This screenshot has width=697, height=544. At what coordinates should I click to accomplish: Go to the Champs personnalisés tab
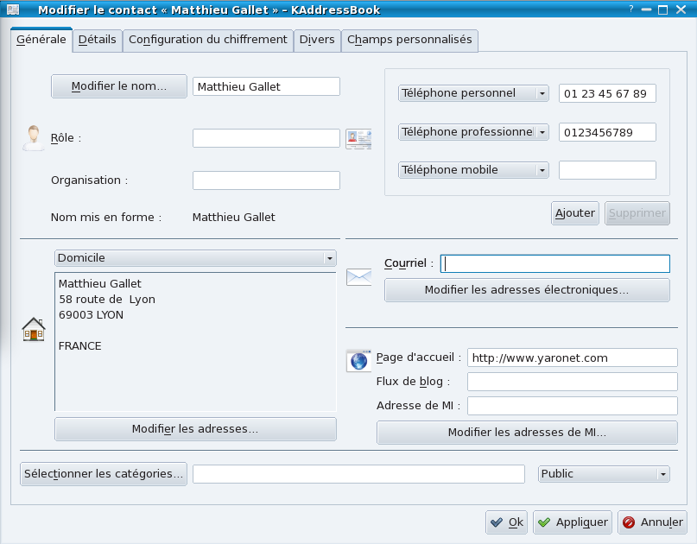(x=409, y=40)
